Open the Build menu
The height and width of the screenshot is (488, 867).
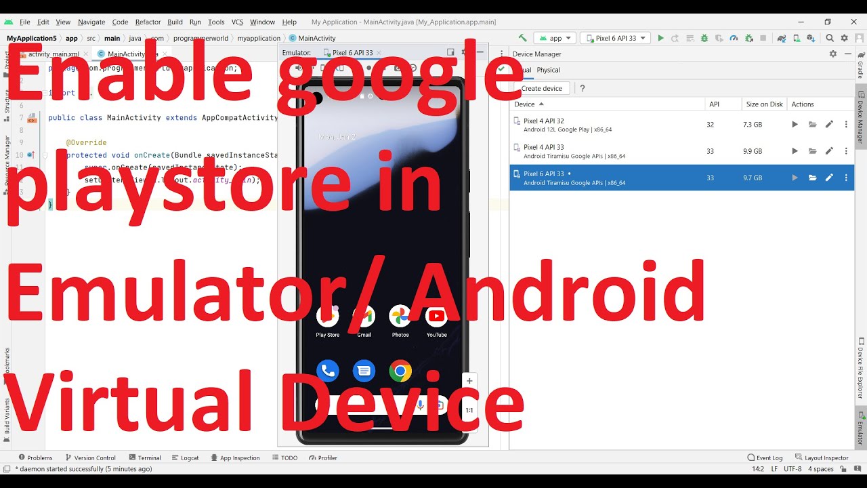pyautogui.click(x=175, y=22)
